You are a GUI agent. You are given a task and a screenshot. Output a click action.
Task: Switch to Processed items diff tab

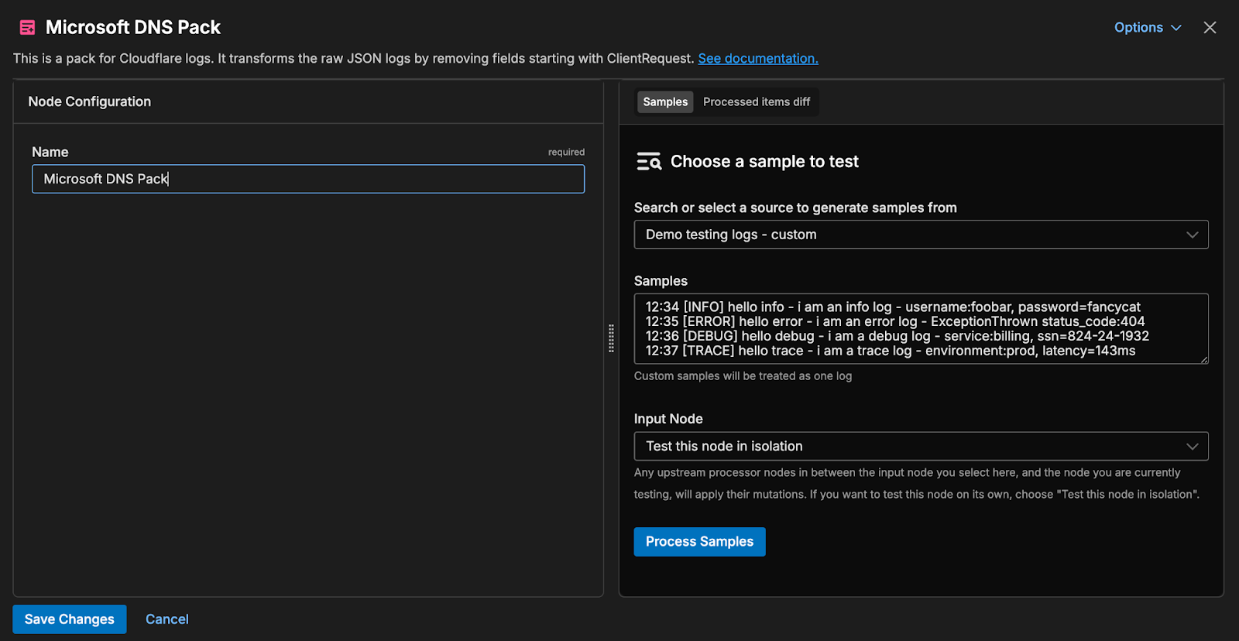pyautogui.click(x=756, y=102)
